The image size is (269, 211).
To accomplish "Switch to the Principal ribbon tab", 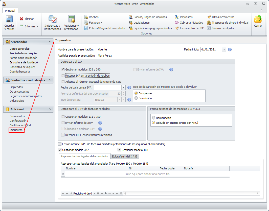I will pyautogui.click(x=10, y=11).
